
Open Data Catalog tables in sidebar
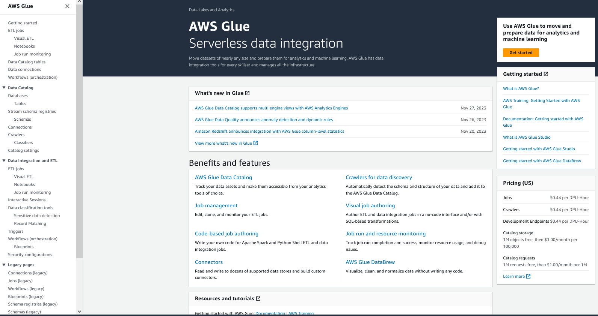(x=27, y=62)
